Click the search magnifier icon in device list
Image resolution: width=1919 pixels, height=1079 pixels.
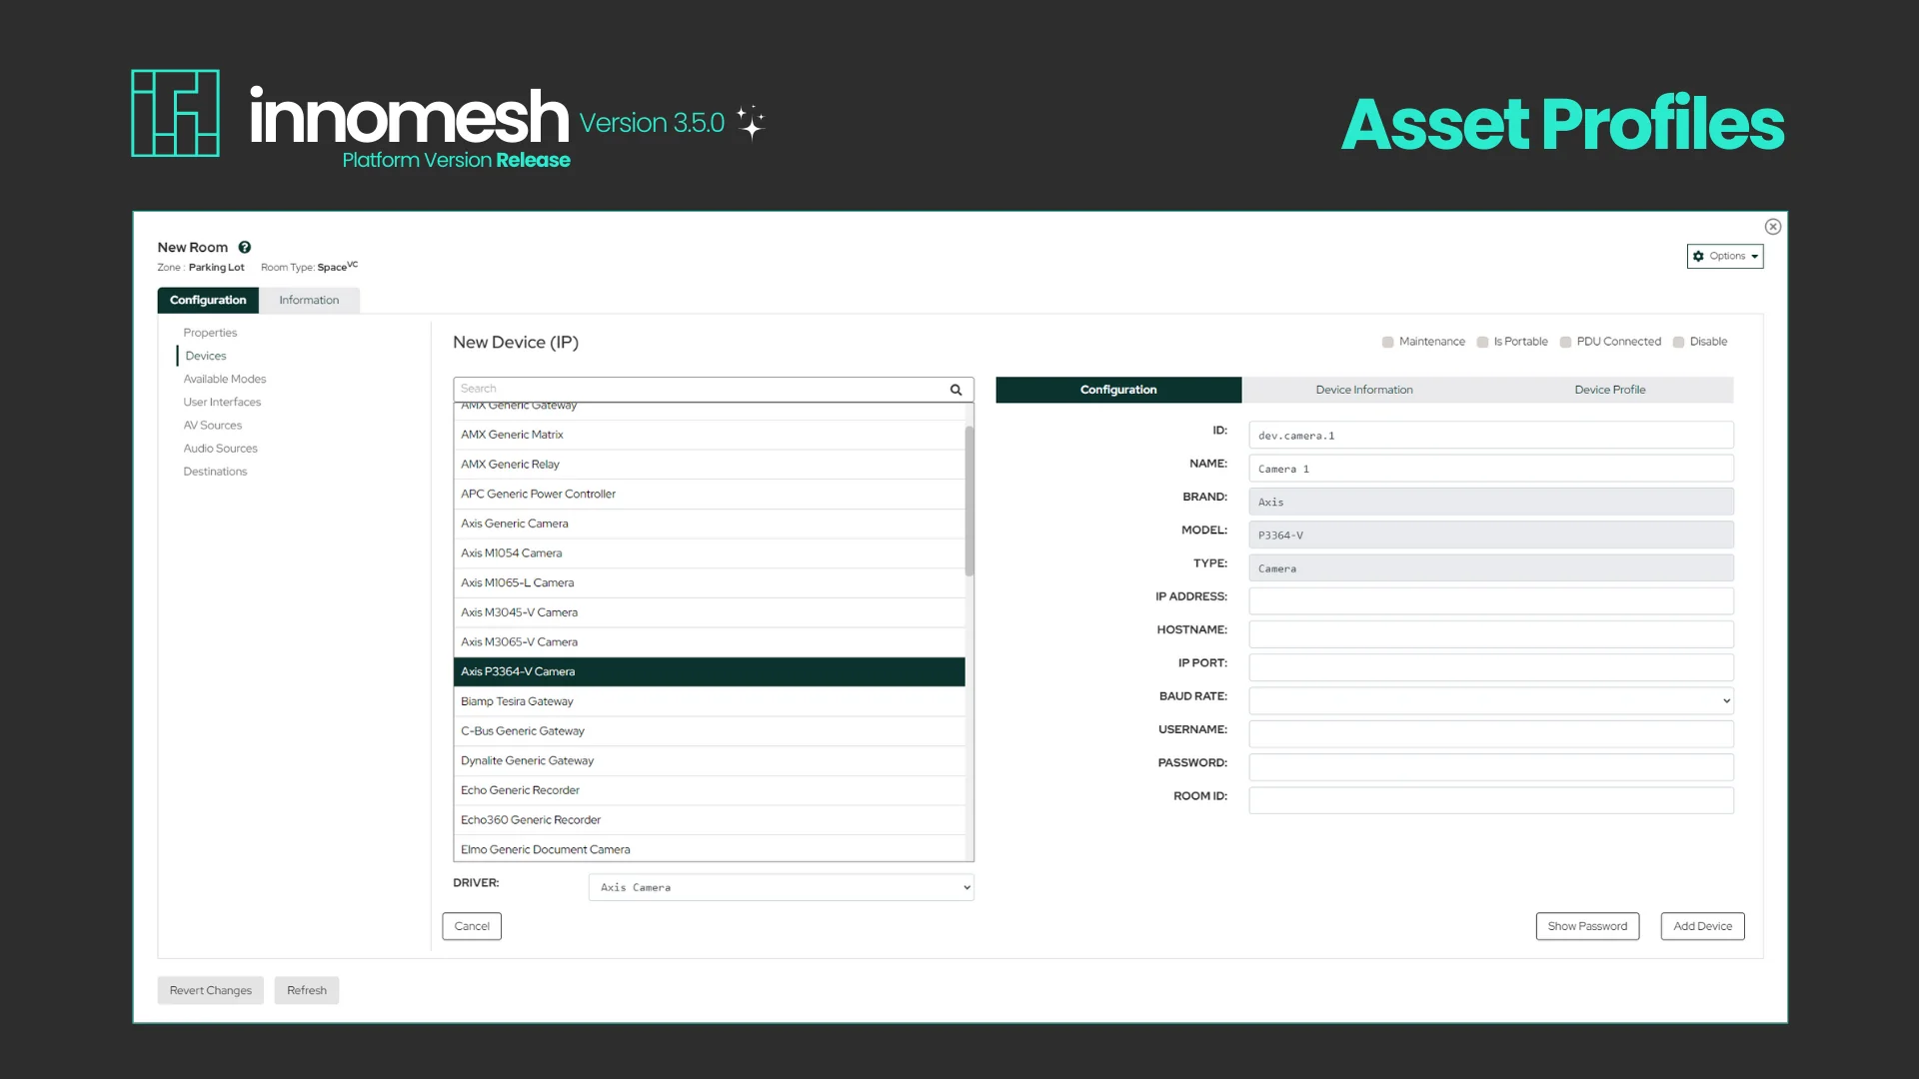(x=956, y=390)
